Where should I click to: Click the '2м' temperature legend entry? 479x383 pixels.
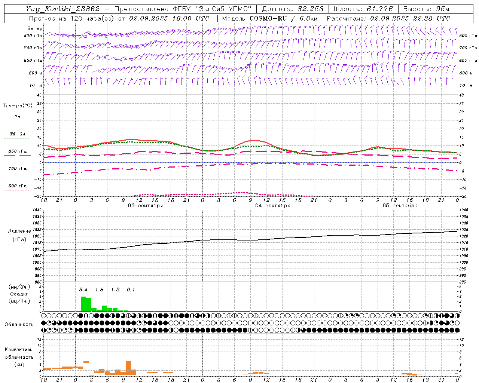tap(18, 117)
